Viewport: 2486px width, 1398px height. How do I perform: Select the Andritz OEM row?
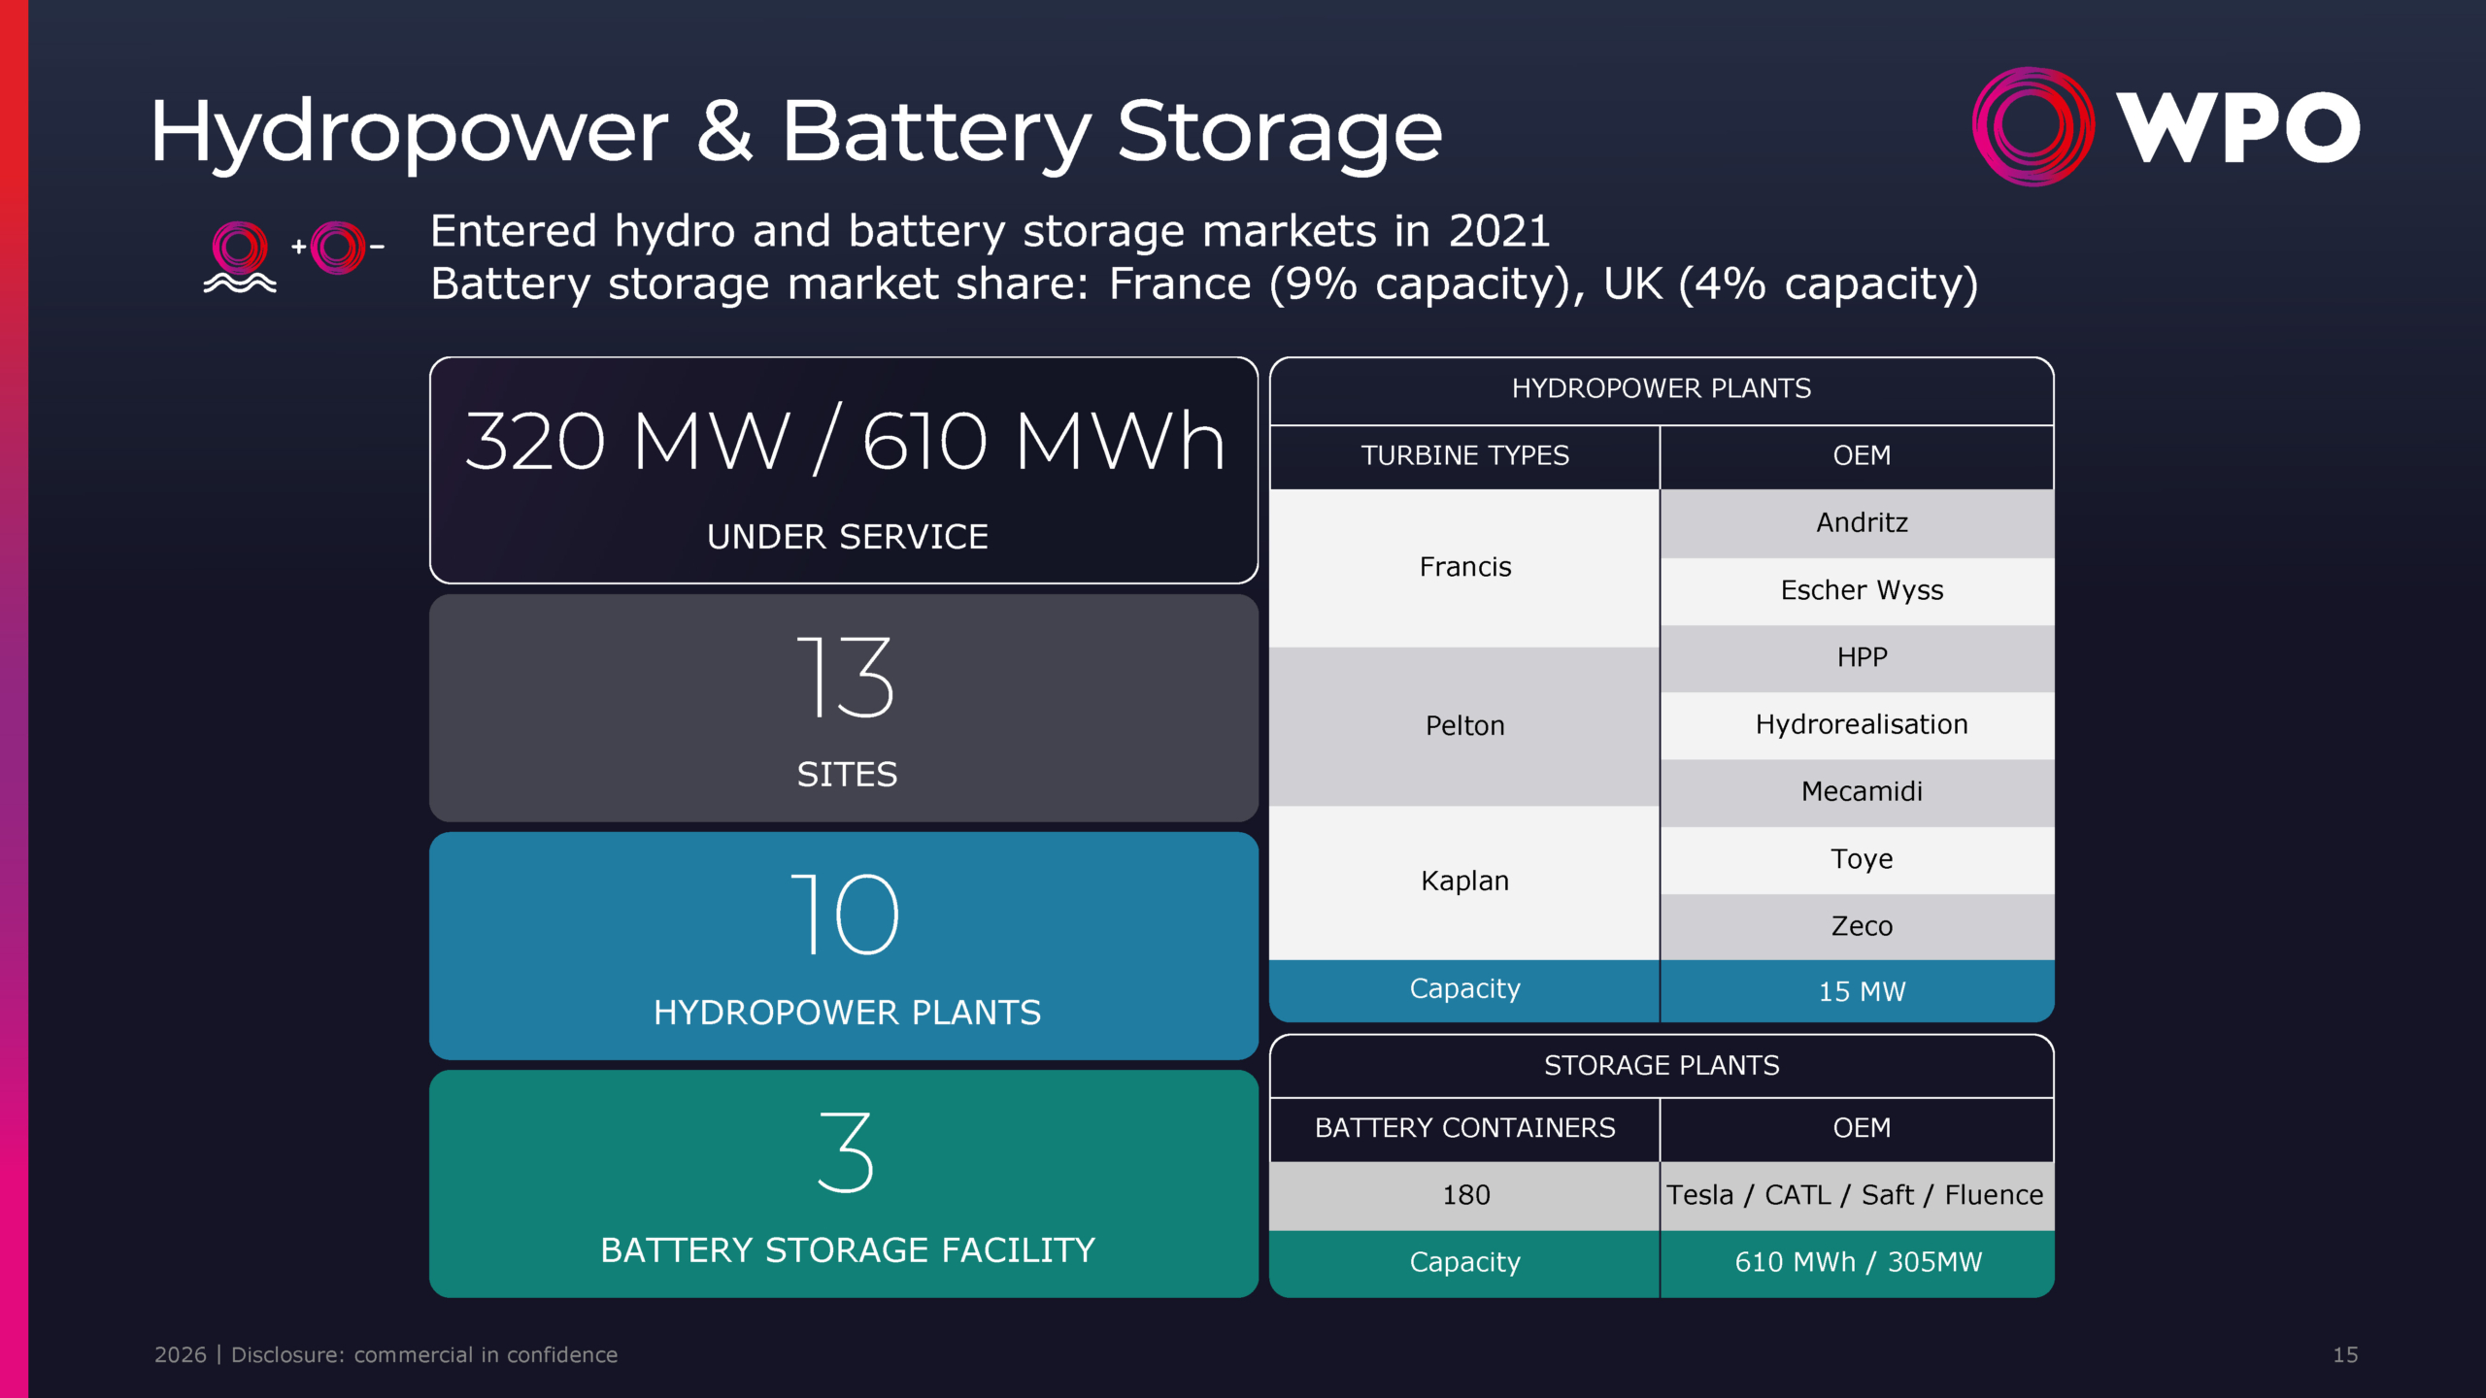(x=1861, y=523)
